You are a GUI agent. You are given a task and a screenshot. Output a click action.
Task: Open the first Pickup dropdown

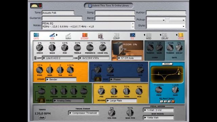click(x=156, y=20)
